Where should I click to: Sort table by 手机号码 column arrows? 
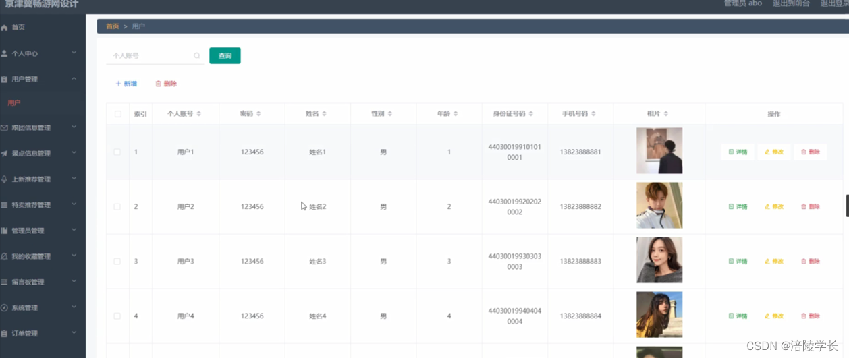pos(594,114)
